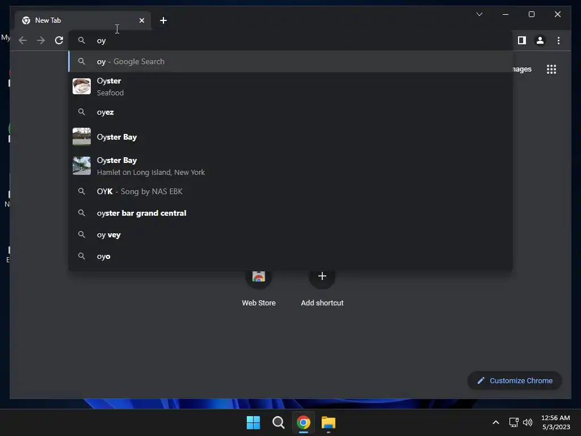Choose 'oy - Google Search' suggestion
581x436 pixels.
coord(290,61)
